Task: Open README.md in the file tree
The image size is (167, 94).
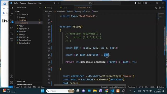Action: coord(24,37)
